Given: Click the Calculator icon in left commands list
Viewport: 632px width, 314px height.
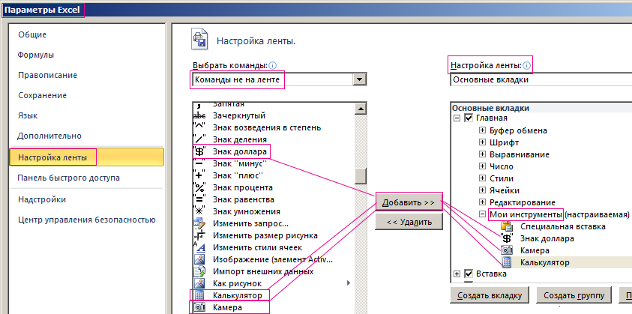Looking at the screenshot, I should 200,295.
